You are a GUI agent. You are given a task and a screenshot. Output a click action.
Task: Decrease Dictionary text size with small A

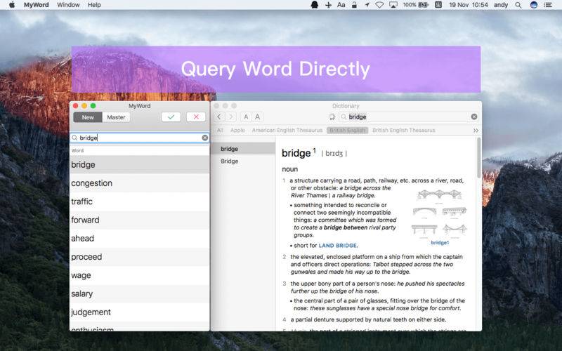(x=246, y=117)
